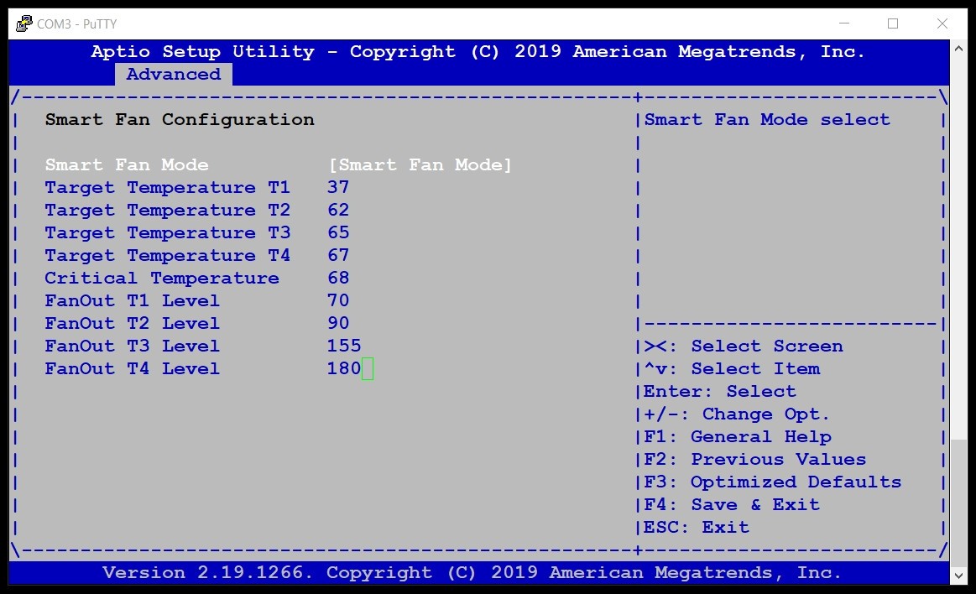This screenshot has width=976, height=594.
Task: Click FanOut T1 Level value 70
Action: pyautogui.click(x=338, y=300)
